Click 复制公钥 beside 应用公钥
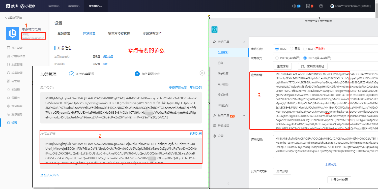Image resolution: width=378 pixels, height=189 pixels. pos(196,88)
